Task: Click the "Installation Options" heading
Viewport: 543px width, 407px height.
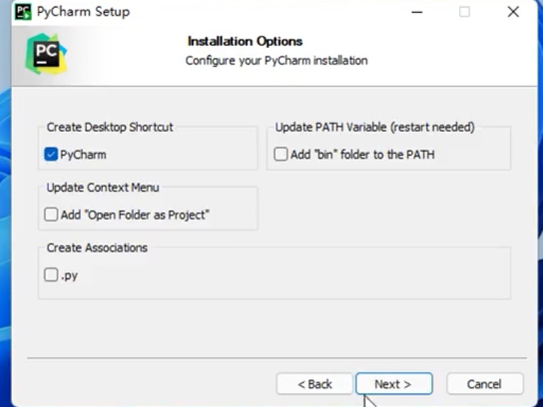Action: click(x=245, y=41)
